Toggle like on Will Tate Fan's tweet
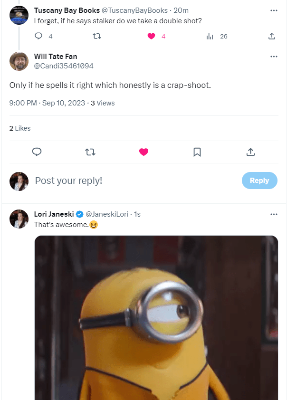 point(143,152)
